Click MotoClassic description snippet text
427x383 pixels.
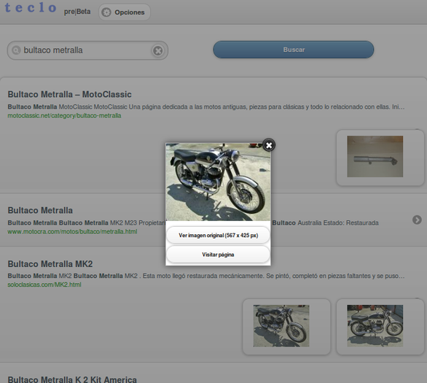pyautogui.click(x=206, y=107)
